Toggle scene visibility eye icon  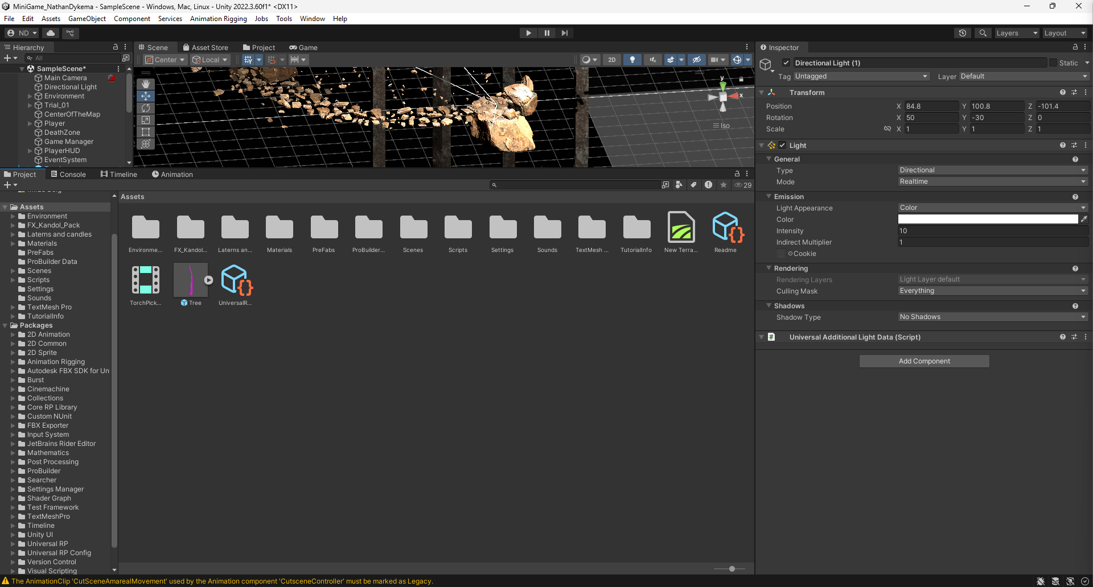click(x=697, y=59)
